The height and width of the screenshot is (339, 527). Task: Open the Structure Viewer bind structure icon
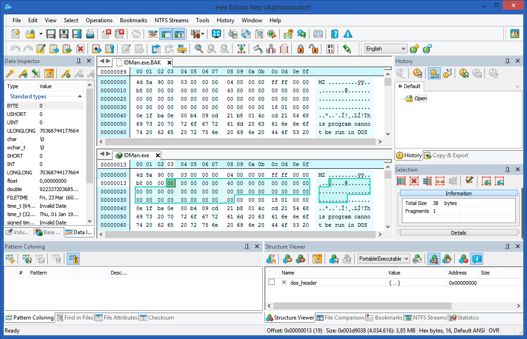433,259
